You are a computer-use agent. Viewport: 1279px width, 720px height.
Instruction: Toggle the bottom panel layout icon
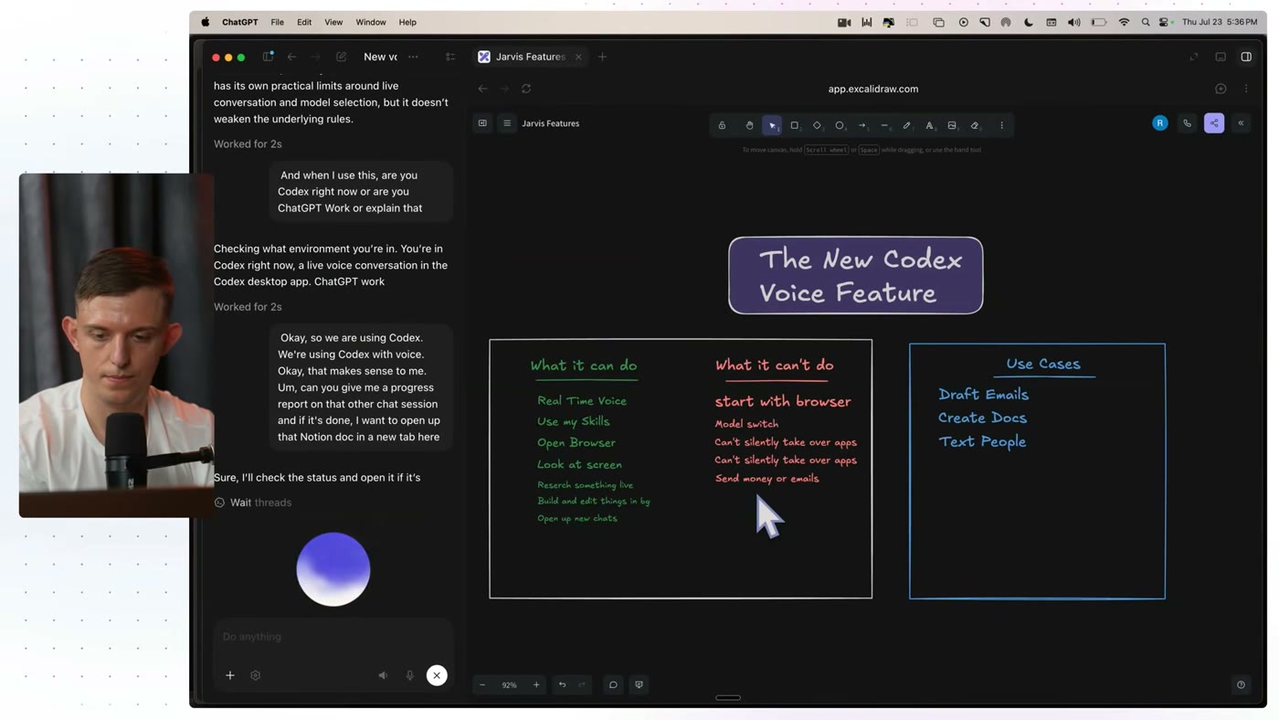[x=1221, y=57]
